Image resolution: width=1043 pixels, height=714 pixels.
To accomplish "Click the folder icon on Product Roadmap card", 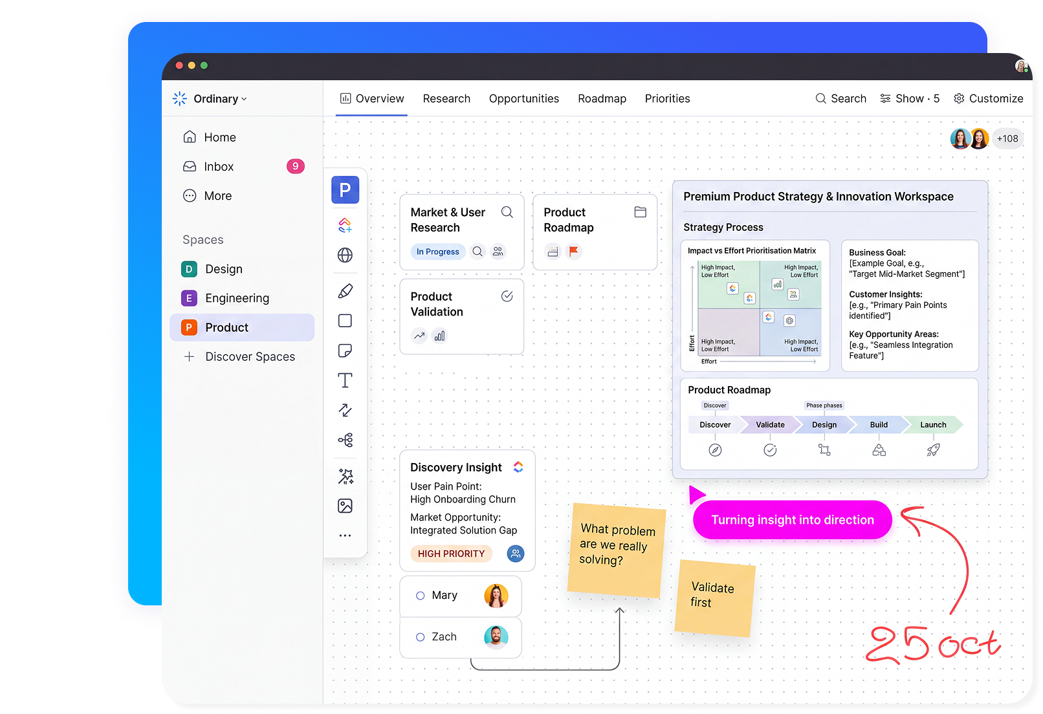I will pos(641,212).
